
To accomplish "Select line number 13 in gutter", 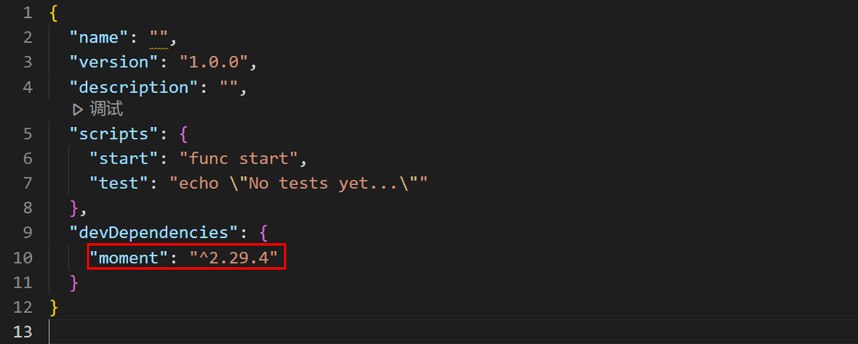I will 22,332.
